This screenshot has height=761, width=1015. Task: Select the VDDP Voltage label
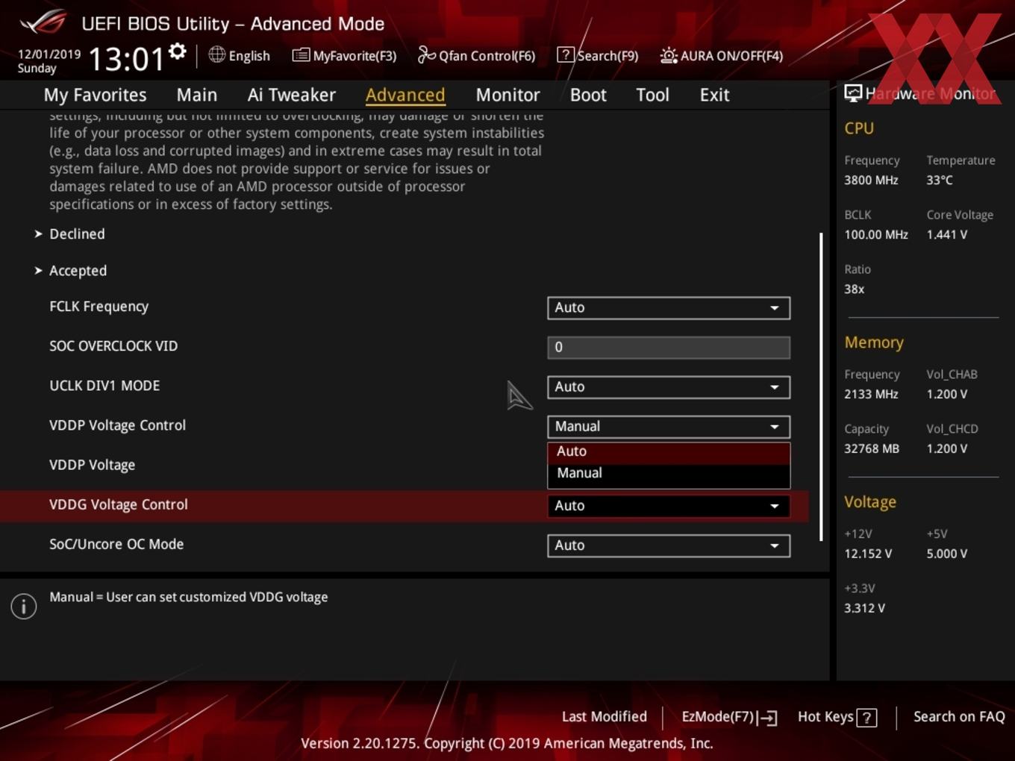[92, 465]
